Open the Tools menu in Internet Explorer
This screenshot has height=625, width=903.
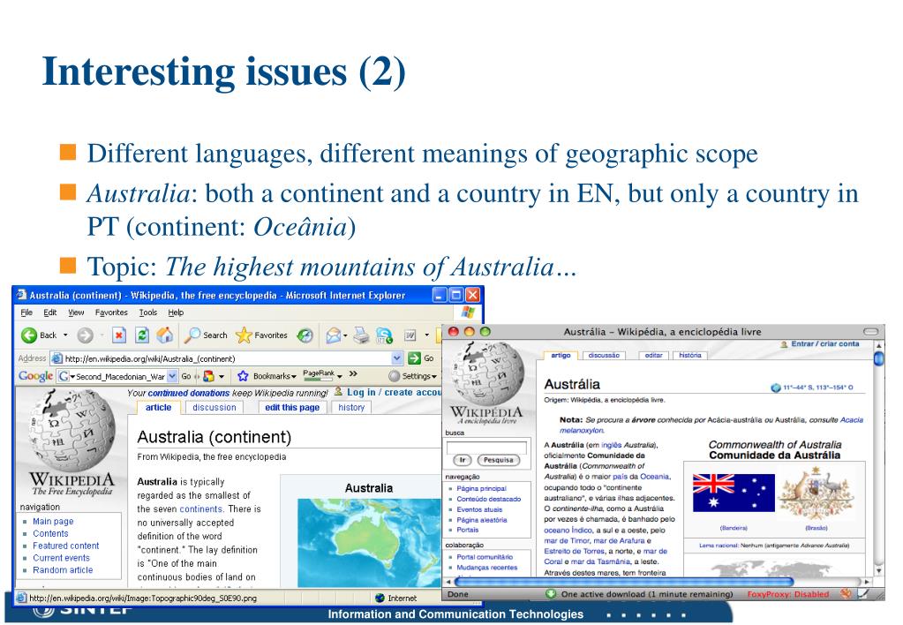tap(148, 312)
